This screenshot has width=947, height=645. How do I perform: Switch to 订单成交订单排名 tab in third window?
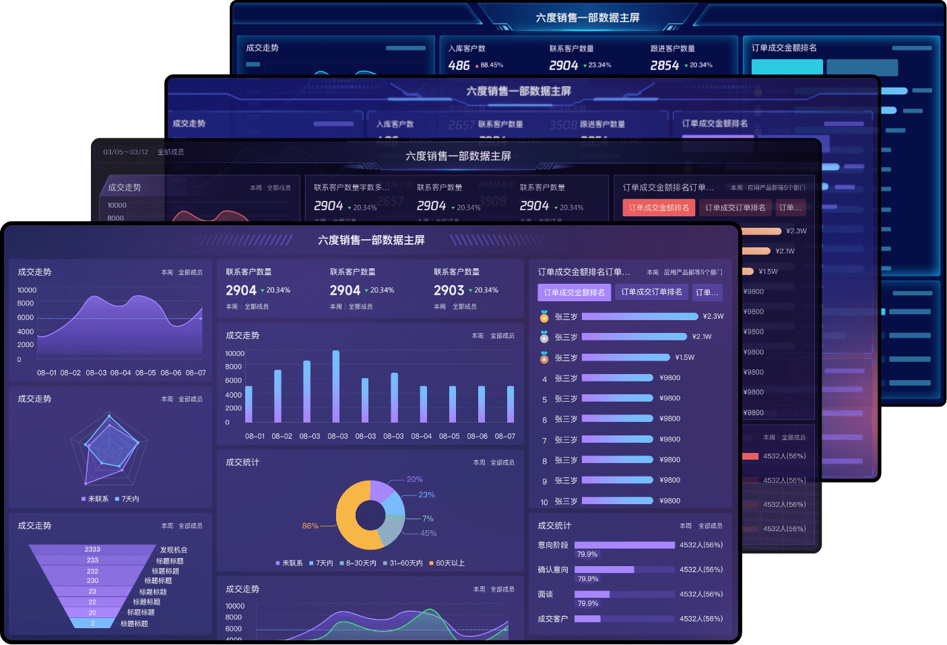pos(736,208)
